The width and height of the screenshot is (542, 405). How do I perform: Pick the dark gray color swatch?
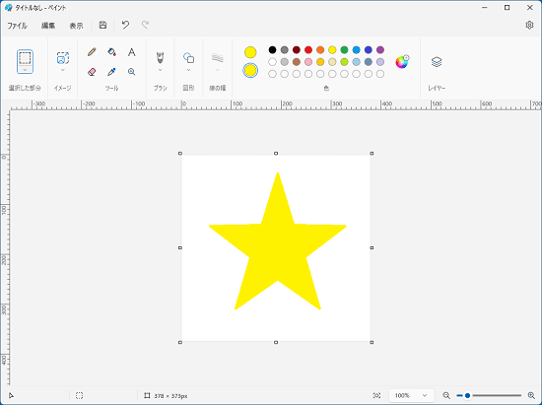(x=285, y=50)
